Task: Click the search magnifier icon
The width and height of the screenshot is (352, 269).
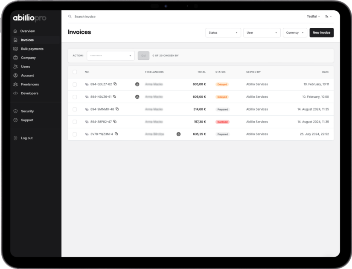Action: tap(70, 16)
